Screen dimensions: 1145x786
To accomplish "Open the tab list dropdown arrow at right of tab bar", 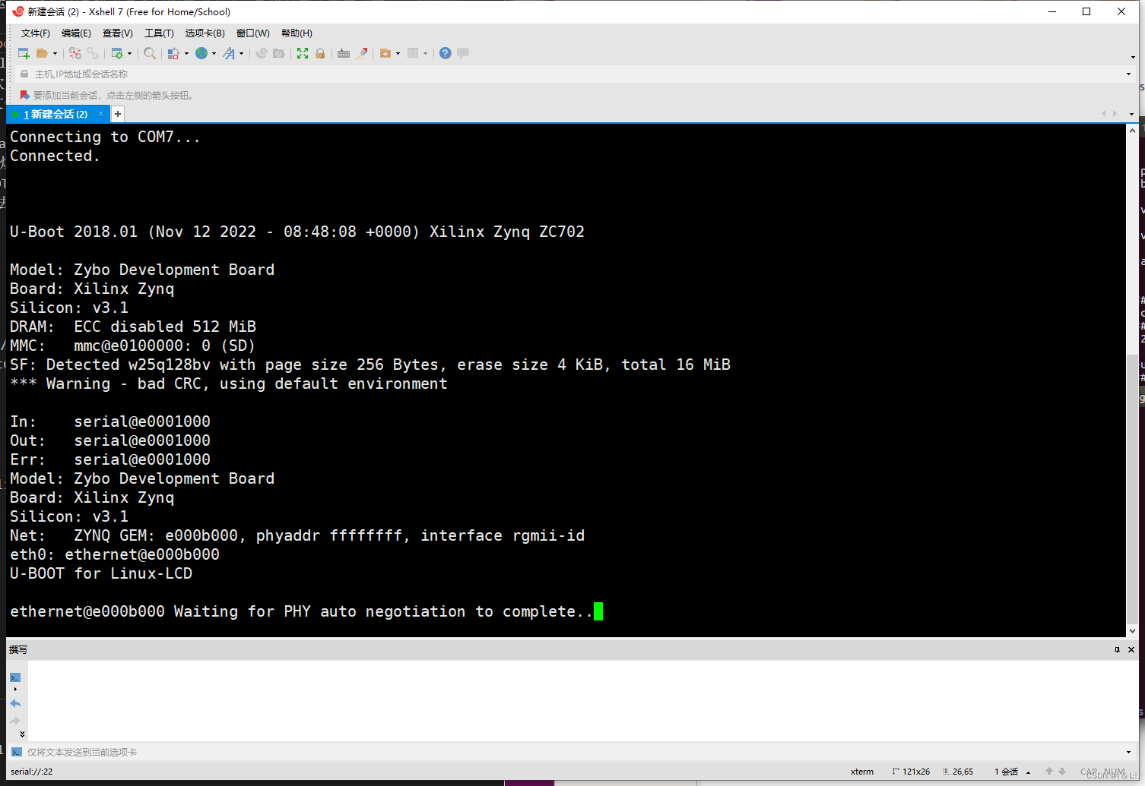I will (1131, 114).
